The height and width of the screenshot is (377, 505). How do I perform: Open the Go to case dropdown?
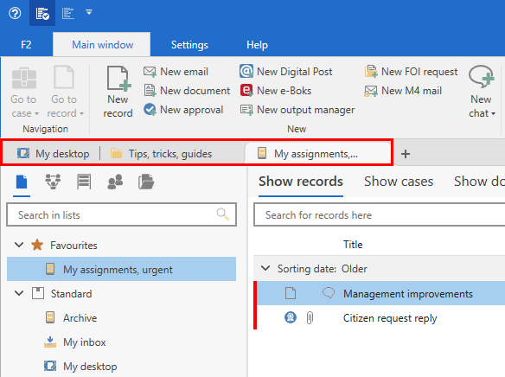(x=24, y=93)
